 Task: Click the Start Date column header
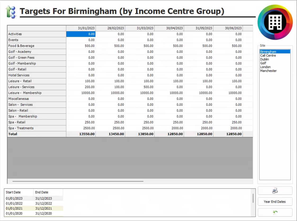(x=19, y=192)
